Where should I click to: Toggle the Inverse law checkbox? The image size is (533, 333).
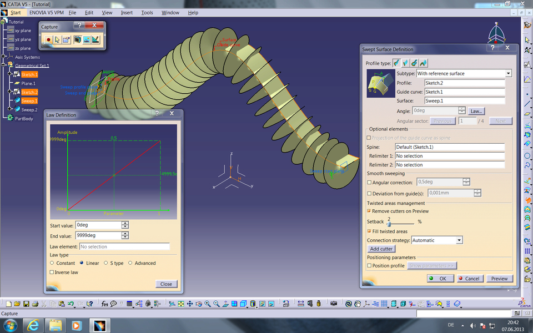coord(52,272)
